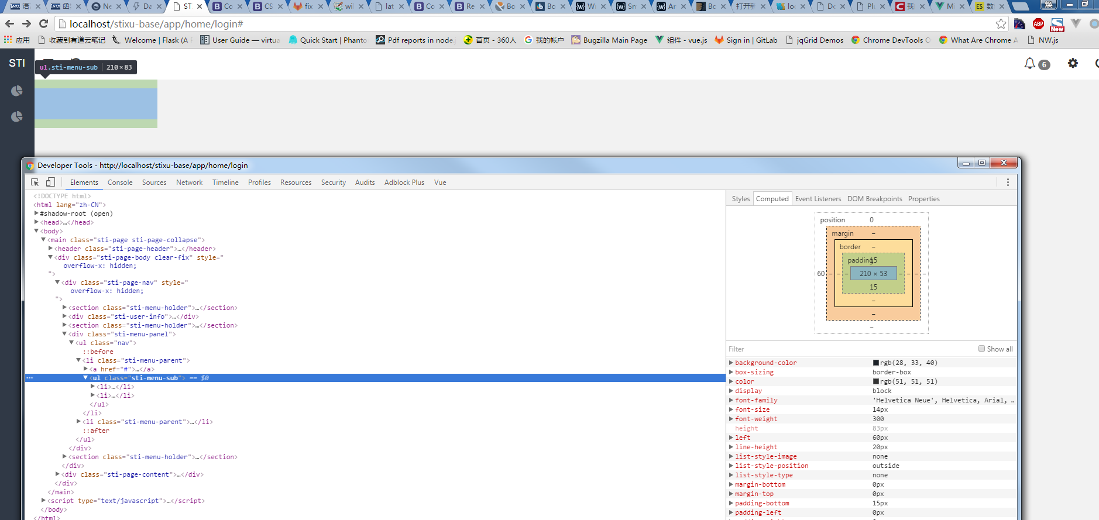
Task: Open the Adblock Plus extension icon
Action: click(x=1038, y=24)
